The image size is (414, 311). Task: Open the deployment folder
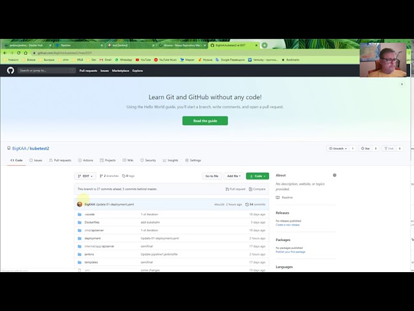[x=93, y=238]
